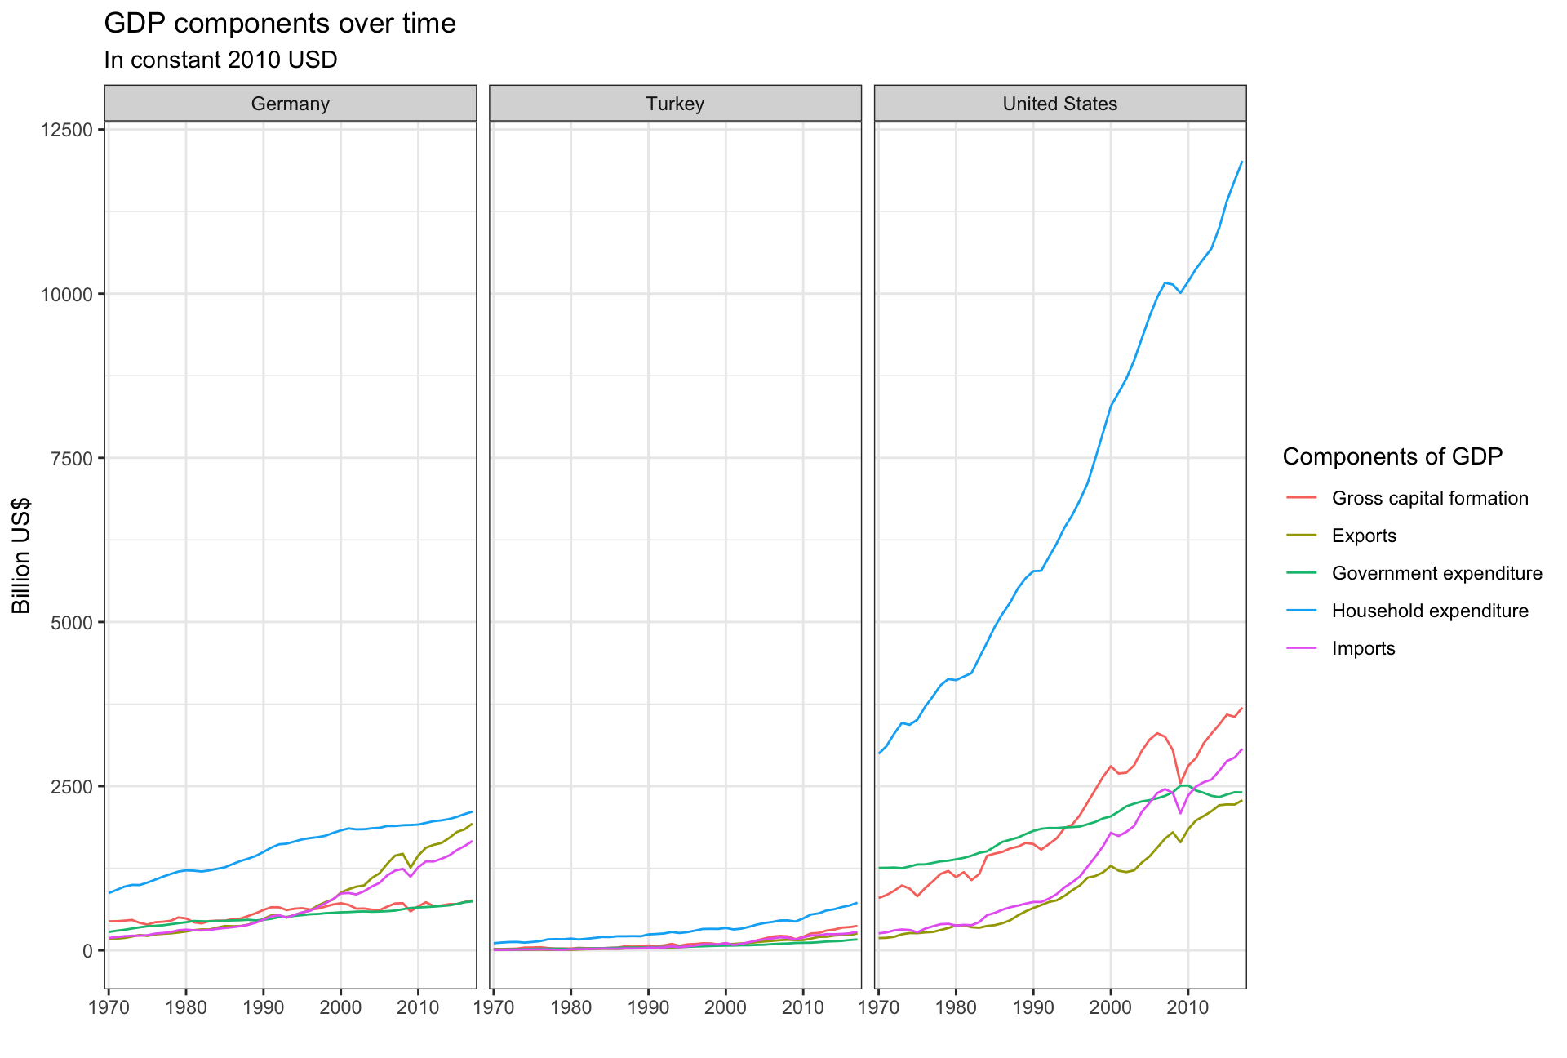The image size is (1567, 1058).
Task: Click the 'Components of GDP' legend title
Action: (1392, 456)
